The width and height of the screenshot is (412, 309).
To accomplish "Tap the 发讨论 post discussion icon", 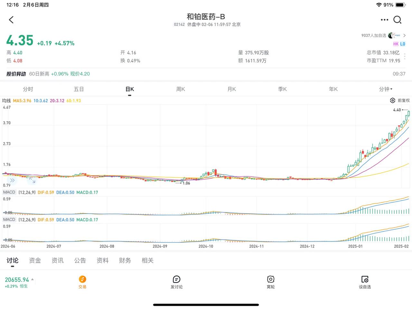I will point(176,279).
